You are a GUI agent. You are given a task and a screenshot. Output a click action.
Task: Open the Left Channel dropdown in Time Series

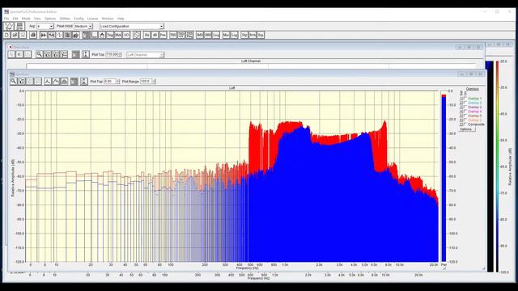(145, 55)
